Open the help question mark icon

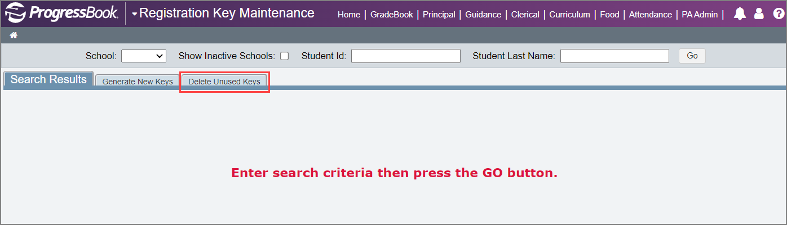[778, 15]
